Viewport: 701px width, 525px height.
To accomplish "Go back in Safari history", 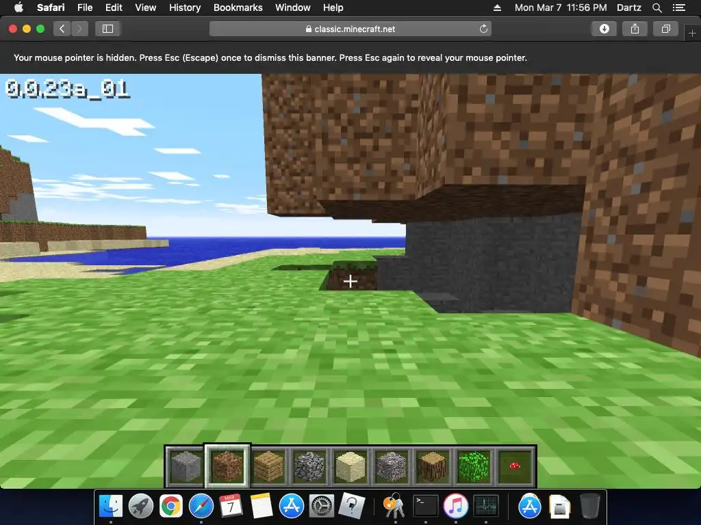I will (62, 29).
